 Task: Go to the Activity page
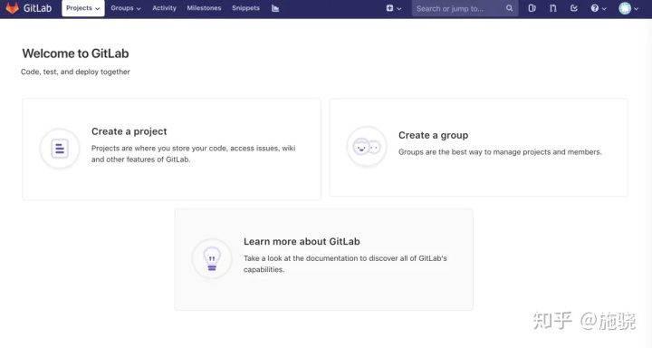164,8
